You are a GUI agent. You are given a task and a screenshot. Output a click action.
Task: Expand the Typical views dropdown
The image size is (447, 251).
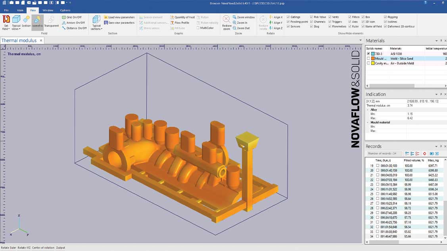pos(16,27)
